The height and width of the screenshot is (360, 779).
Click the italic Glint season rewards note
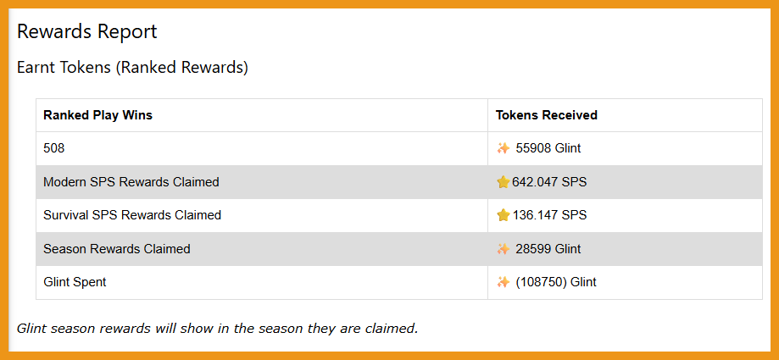coord(217,328)
